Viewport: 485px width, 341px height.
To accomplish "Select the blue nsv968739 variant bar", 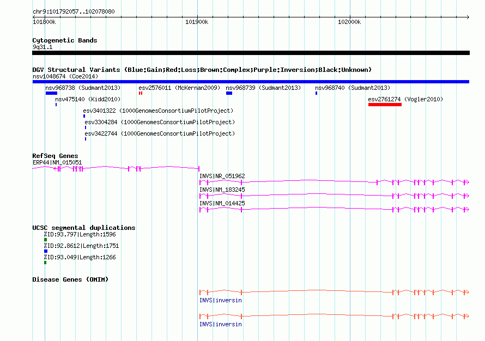I will click(x=229, y=93).
